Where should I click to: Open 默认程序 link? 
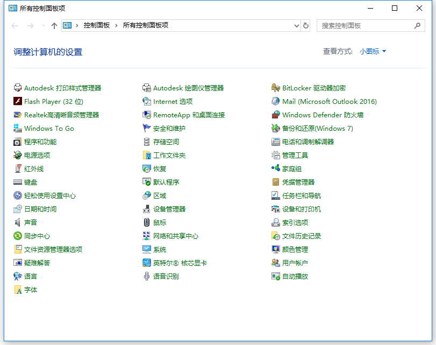coord(166,182)
